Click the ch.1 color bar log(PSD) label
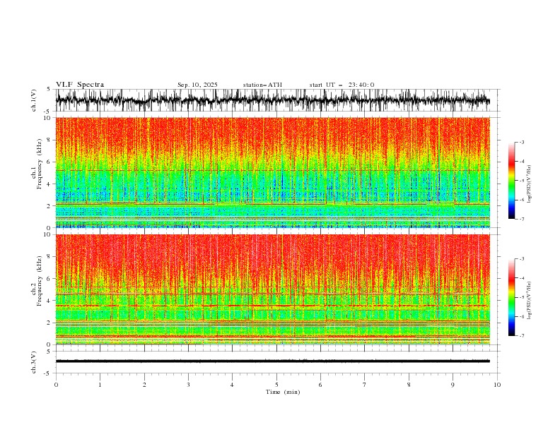The width and height of the screenshot is (560, 432). (530, 184)
